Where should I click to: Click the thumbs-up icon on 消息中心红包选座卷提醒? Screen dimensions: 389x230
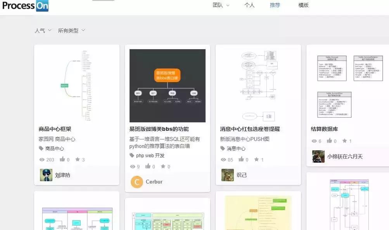(x=240, y=159)
